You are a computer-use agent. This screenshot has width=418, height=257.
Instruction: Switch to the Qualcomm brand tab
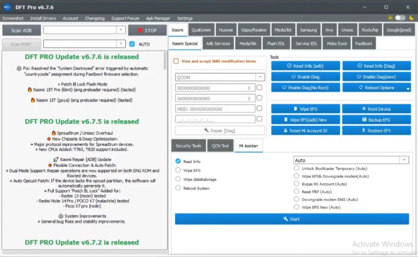pyautogui.click(x=201, y=30)
